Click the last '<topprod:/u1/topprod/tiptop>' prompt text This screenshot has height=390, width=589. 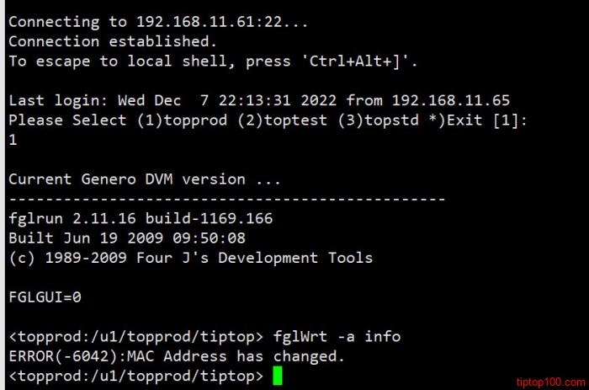pyautogui.click(x=136, y=376)
